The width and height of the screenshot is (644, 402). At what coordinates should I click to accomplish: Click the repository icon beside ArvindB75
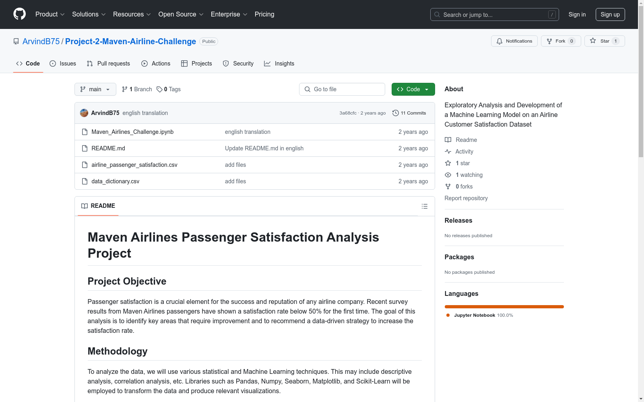click(16, 41)
